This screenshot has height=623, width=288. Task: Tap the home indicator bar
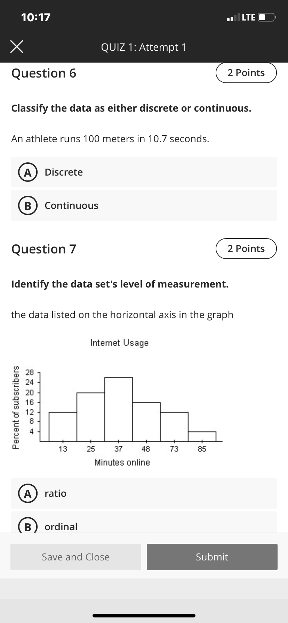144,616
